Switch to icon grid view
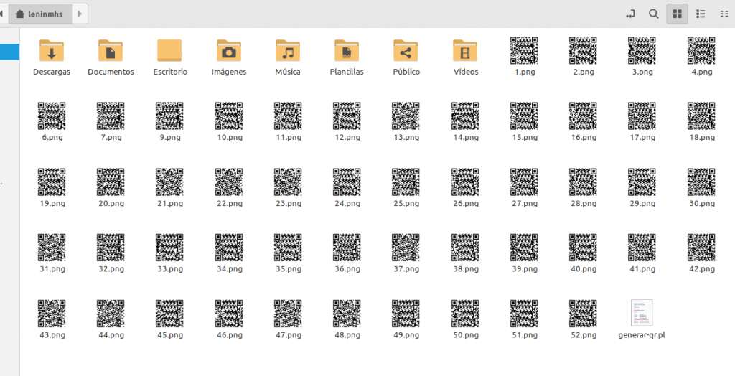 tap(677, 14)
